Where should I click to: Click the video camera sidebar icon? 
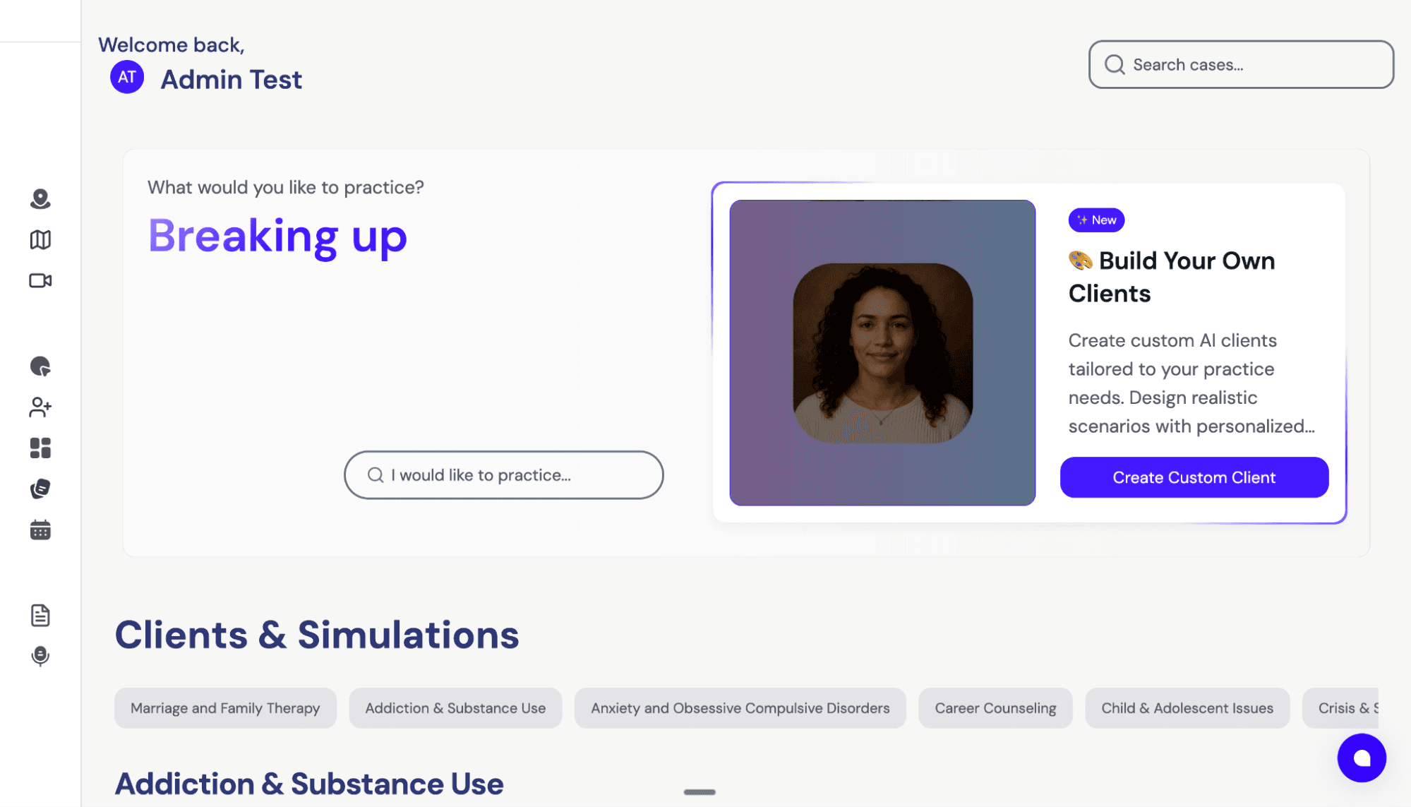pyautogui.click(x=40, y=281)
